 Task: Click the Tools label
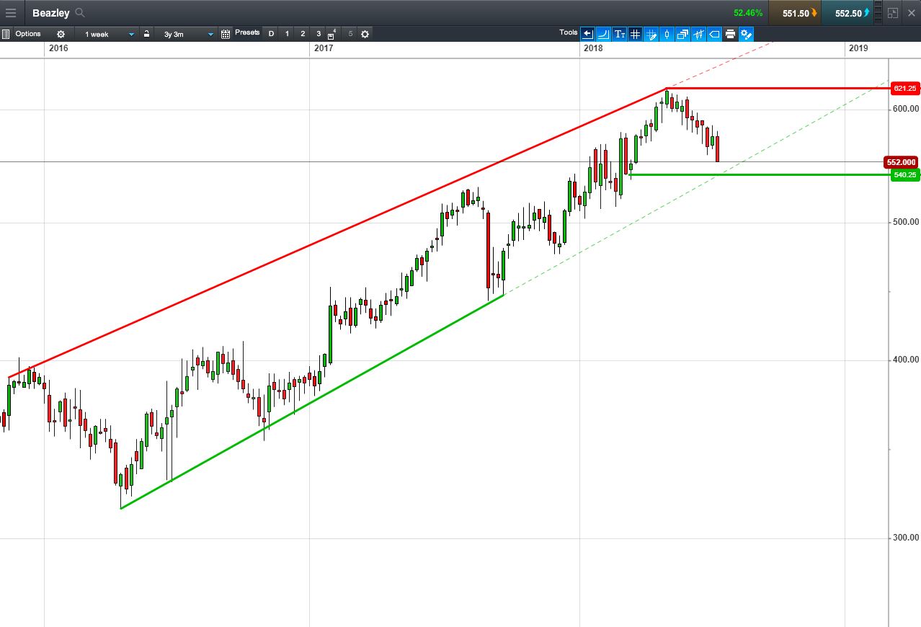point(569,32)
